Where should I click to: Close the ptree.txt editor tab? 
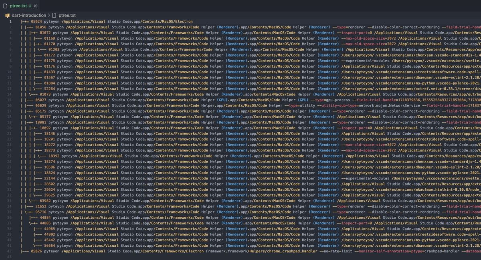click(35, 6)
